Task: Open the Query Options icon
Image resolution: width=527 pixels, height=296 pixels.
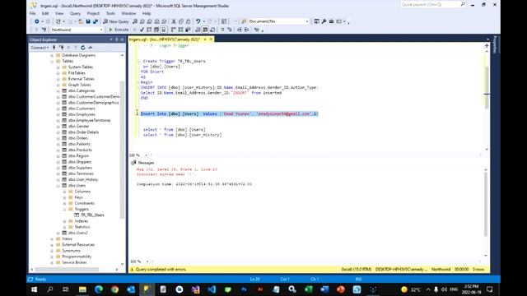Action: (x=156, y=30)
